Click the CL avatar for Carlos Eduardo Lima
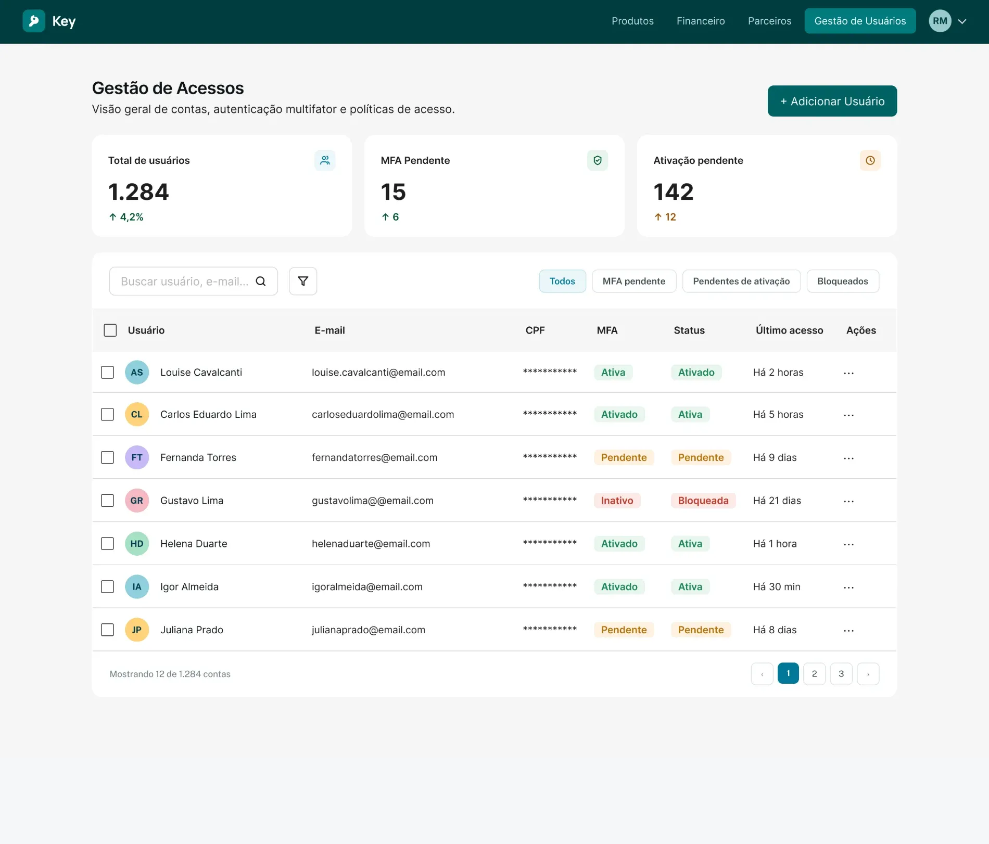The height and width of the screenshot is (844, 989). pyautogui.click(x=137, y=414)
